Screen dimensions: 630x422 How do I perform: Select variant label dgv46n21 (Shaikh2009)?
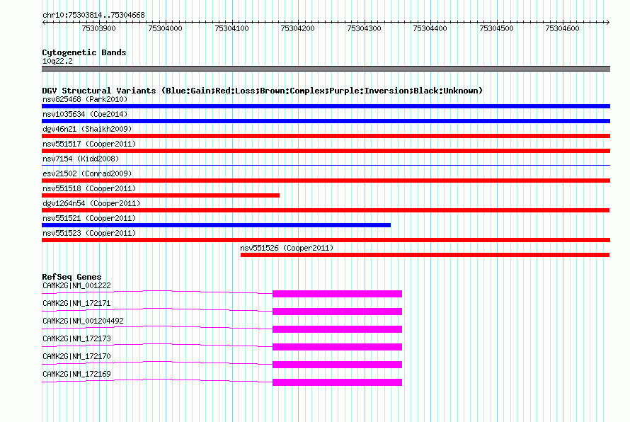pyautogui.click(x=87, y=129)
